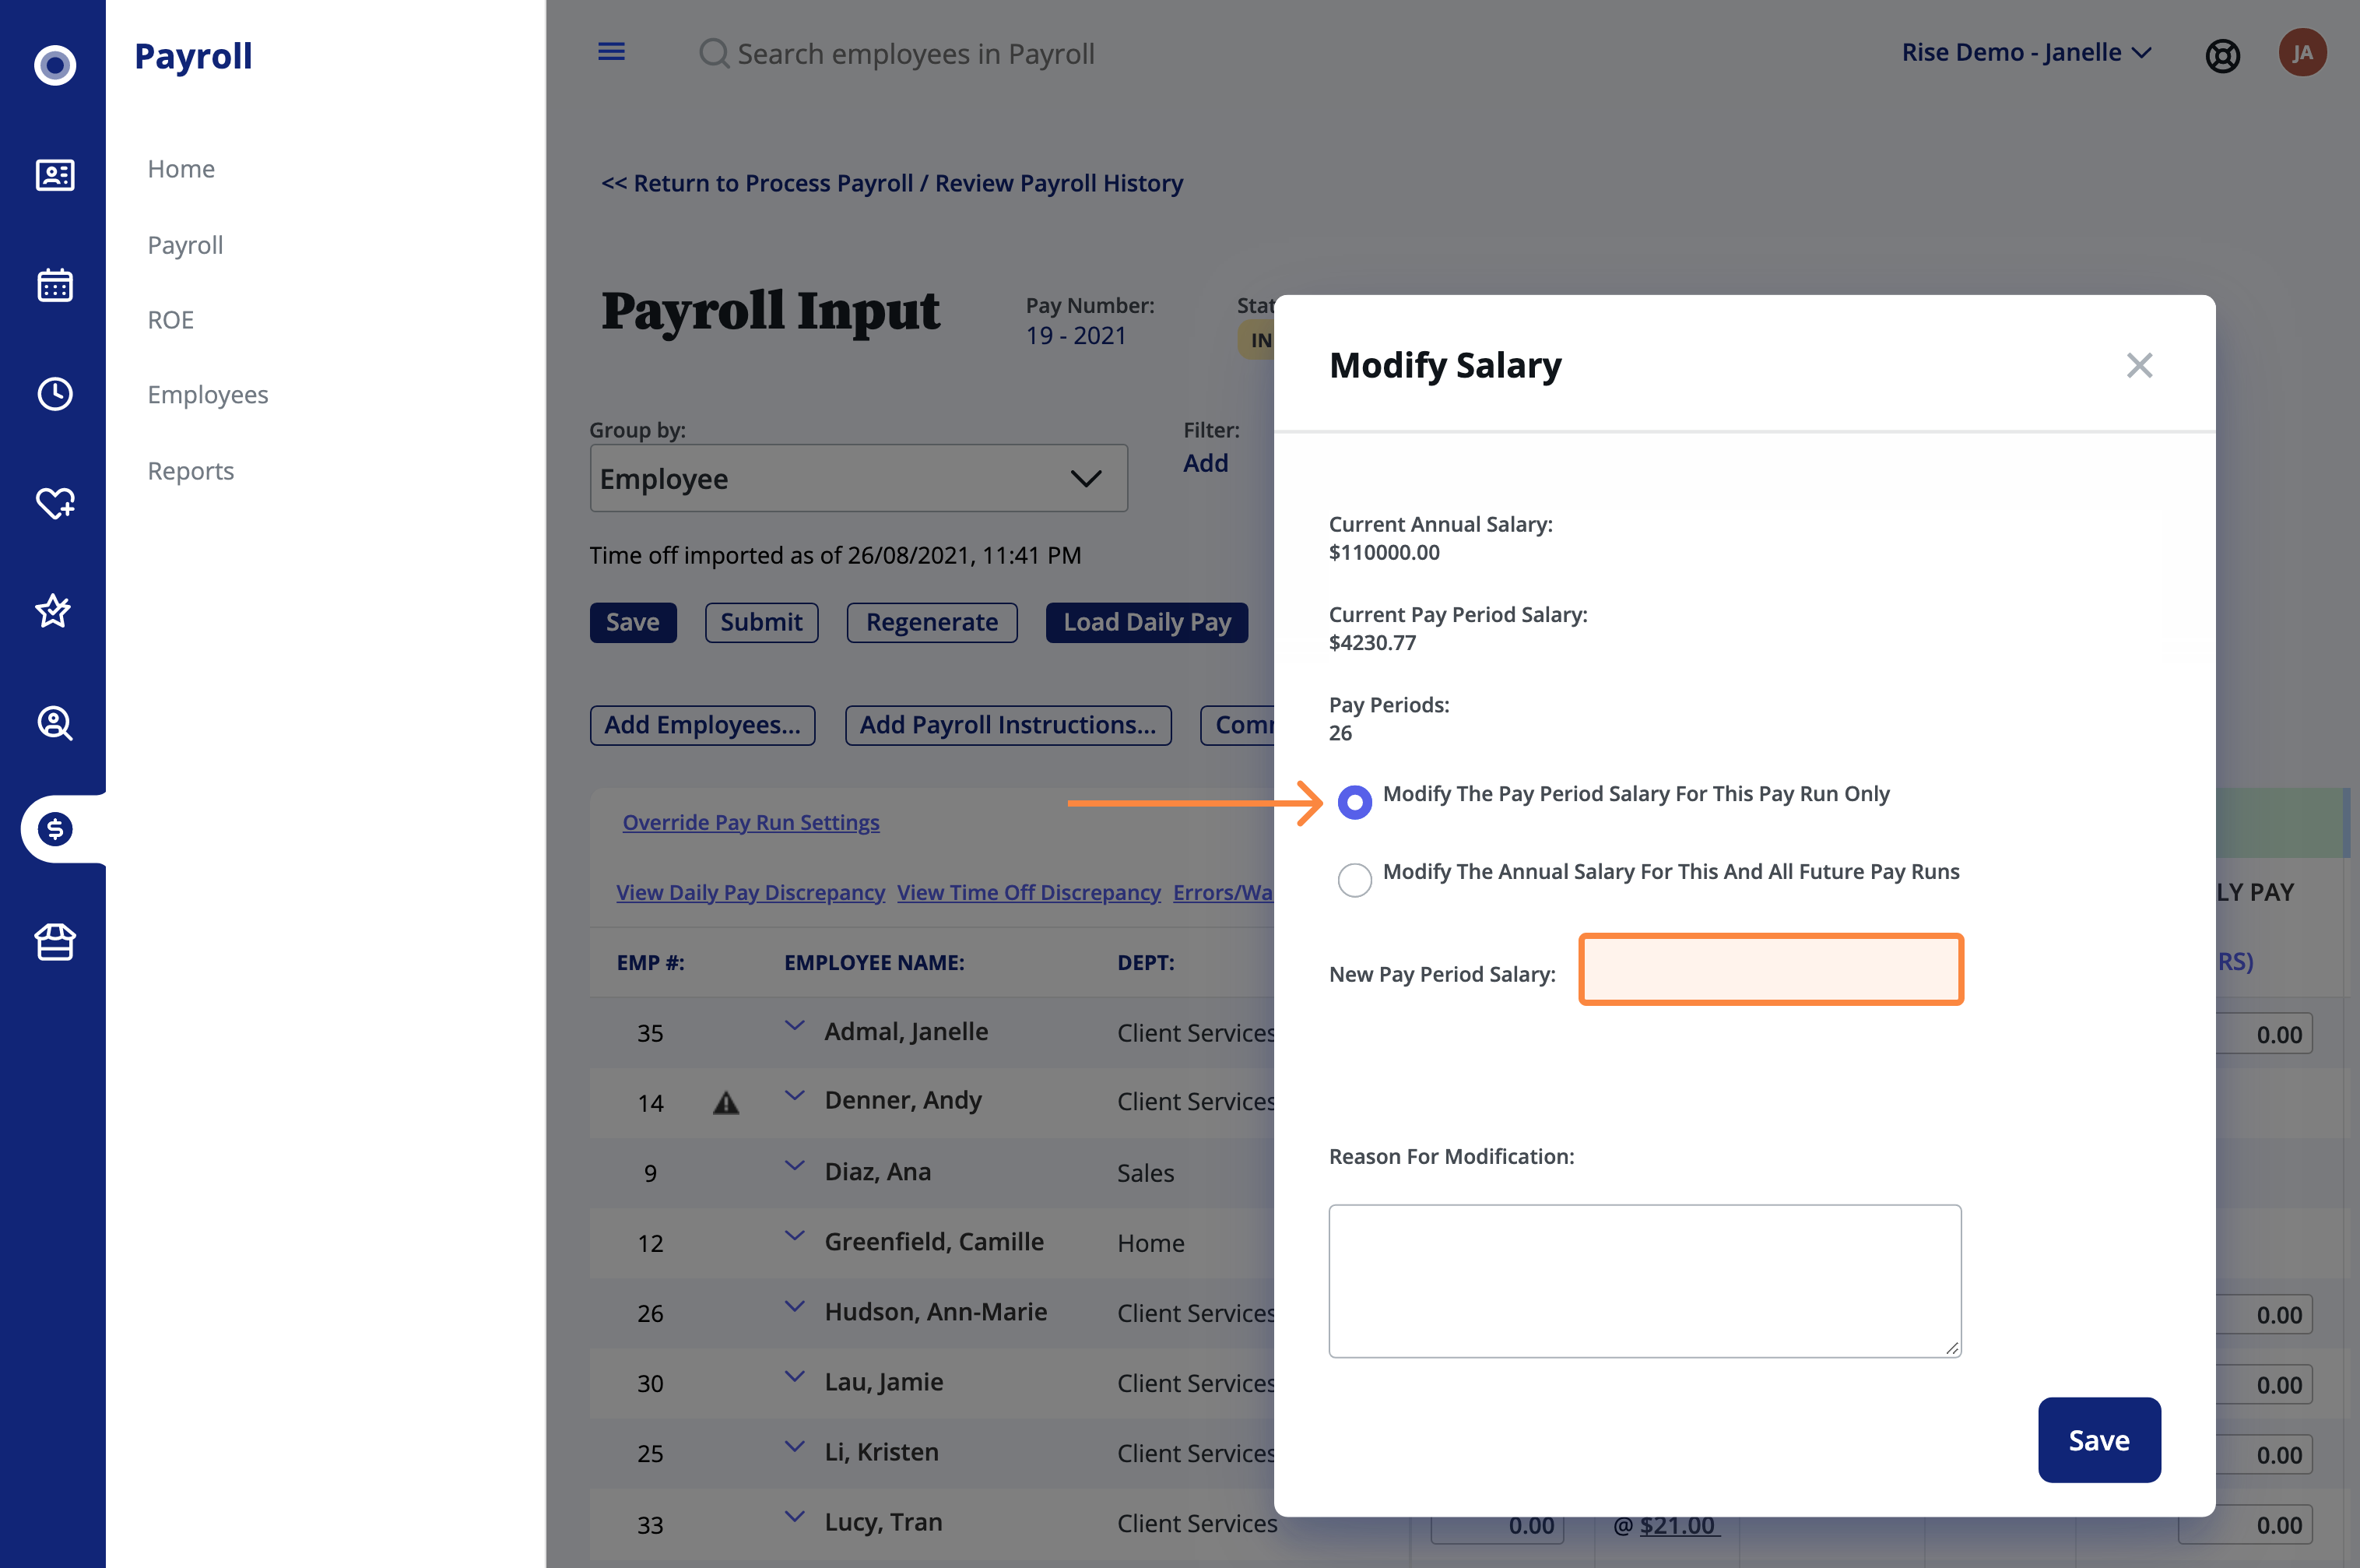2360x1568 pixels.
Task: Expand the Lau, Jamie row
Action: (795, 1377)
